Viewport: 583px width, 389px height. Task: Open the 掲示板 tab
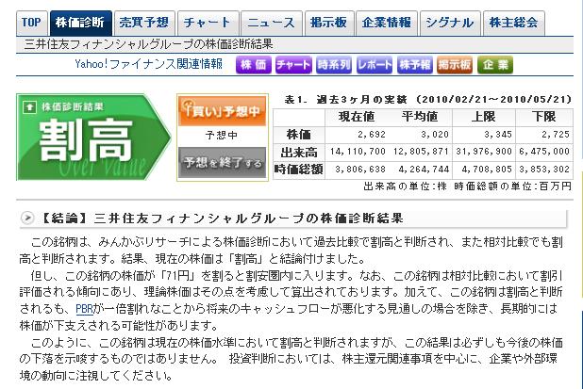pyautogui.click(x=328, y=23)
